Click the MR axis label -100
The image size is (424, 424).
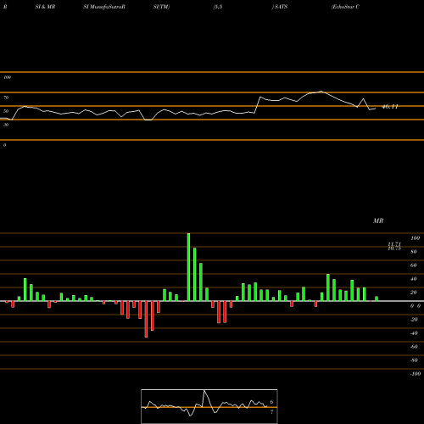(415, 374)
